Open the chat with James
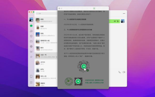The image size is (155, 97). (x=46, y=63)
